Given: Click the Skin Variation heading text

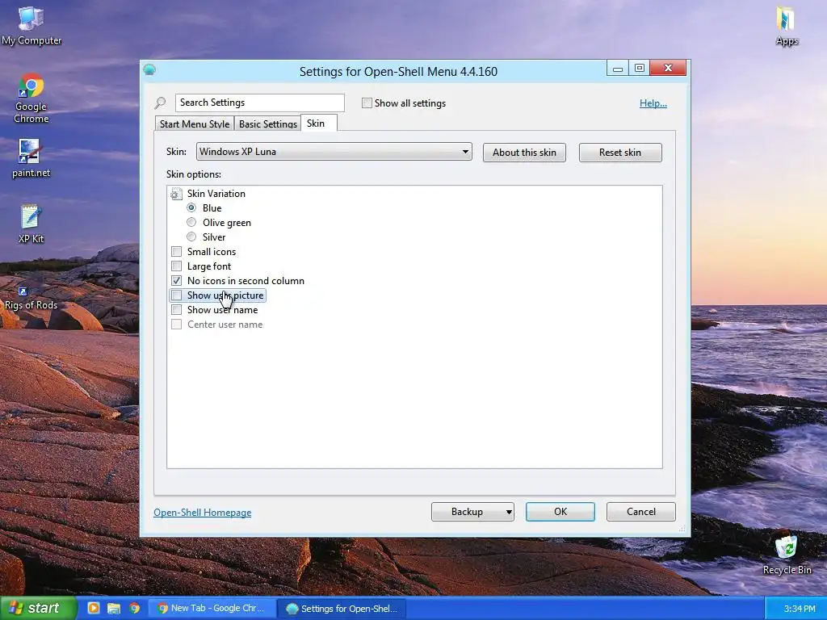Looking at the screenshot, I should (216, 194).
